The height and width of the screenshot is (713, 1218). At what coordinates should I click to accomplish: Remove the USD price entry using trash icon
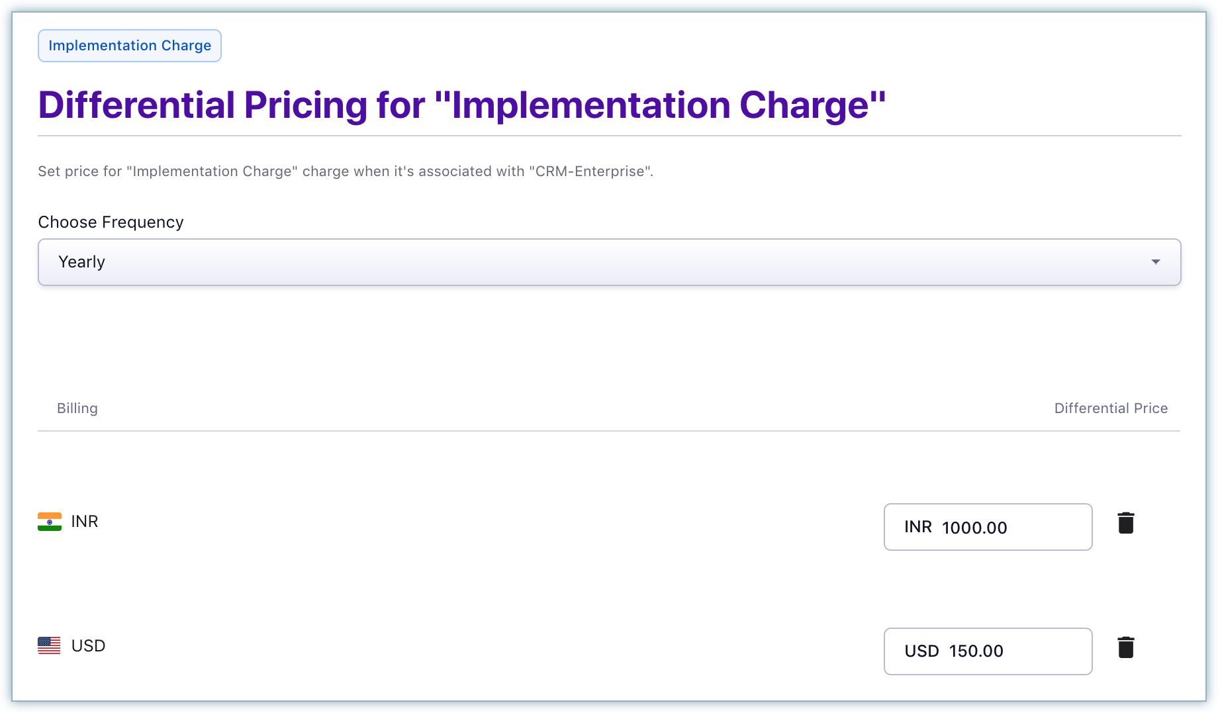click(x=1127, y=647)
